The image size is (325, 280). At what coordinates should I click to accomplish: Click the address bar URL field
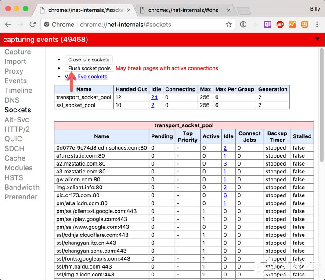click(132, 25)
